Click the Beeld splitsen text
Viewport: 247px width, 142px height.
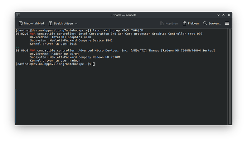[x=63, y=24]
